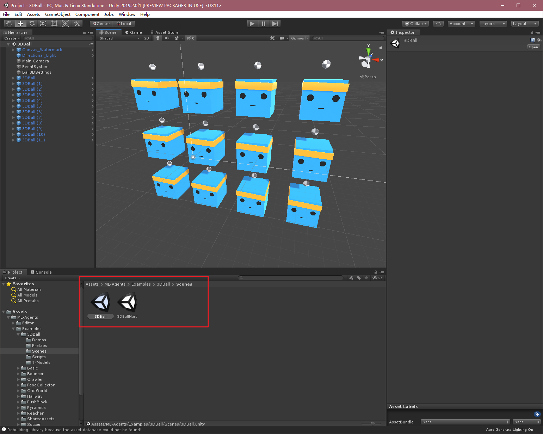Toggle pivot mode Center button
This screenshot has height=434, width=543.
(x=101, y=24)
